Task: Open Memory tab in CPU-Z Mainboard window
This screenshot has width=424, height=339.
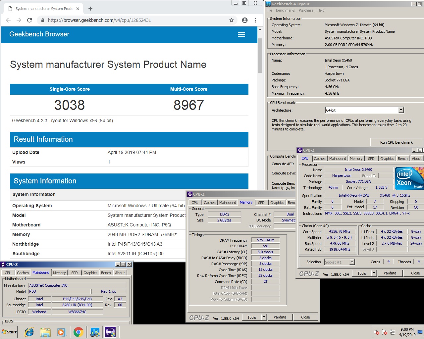Action: [59, 273]
